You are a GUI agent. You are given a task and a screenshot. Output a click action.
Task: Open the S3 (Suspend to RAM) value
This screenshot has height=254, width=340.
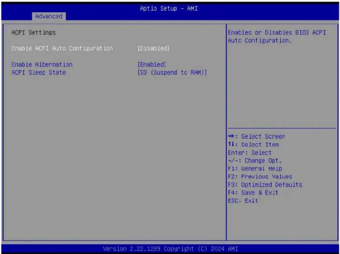click(172, 72)
